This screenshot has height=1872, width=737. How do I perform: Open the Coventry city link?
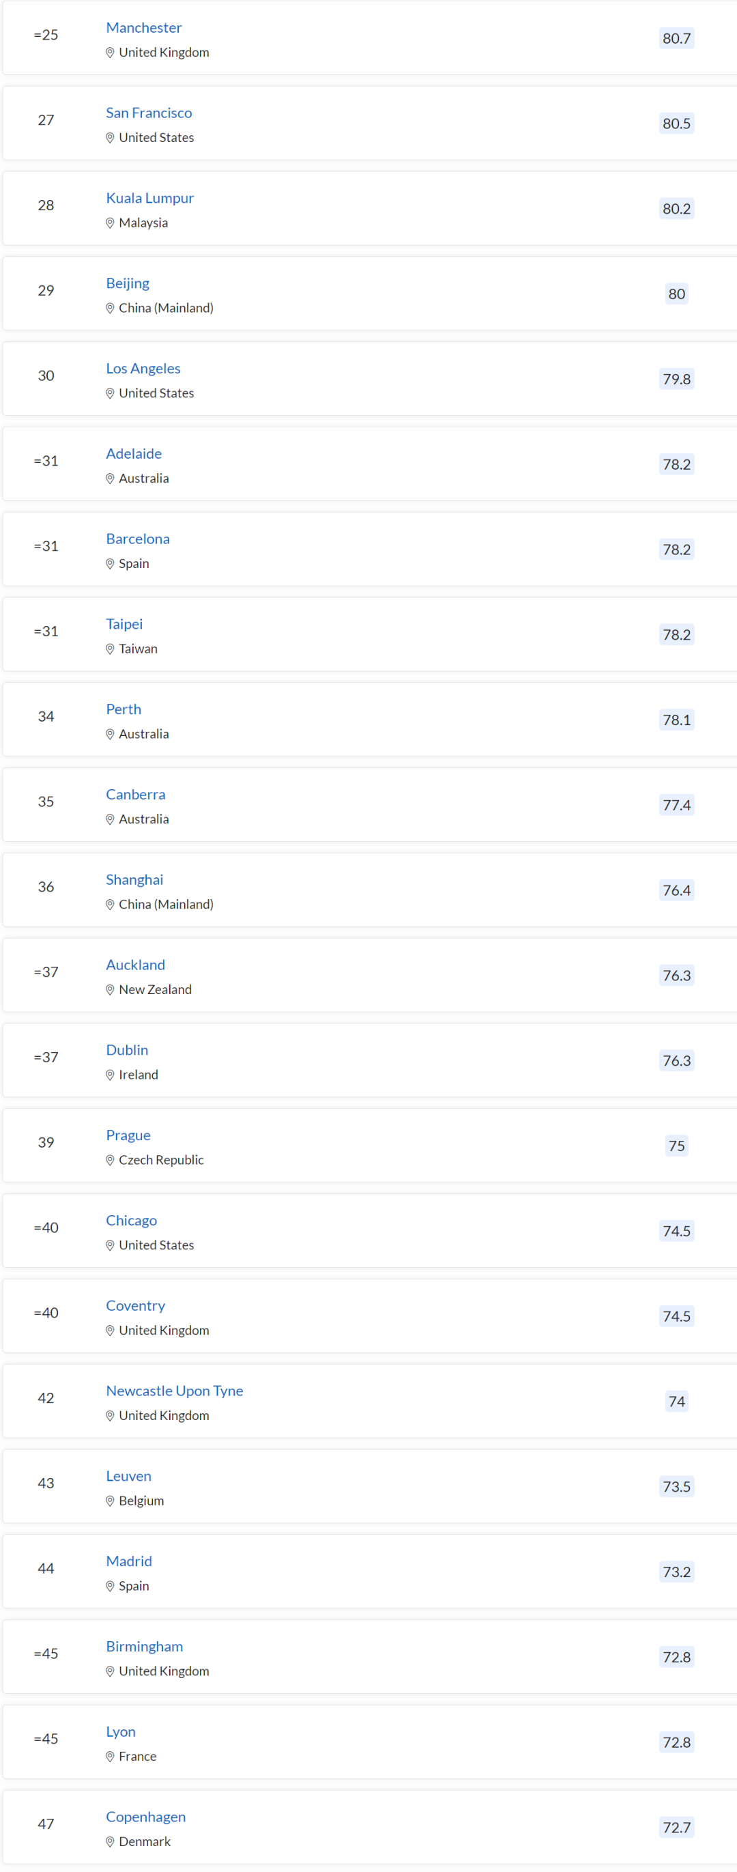pyautogui.click(x=136, y=1305)
